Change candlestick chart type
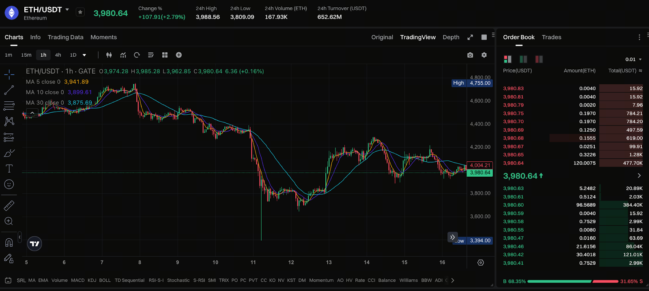 click(109, 55)
